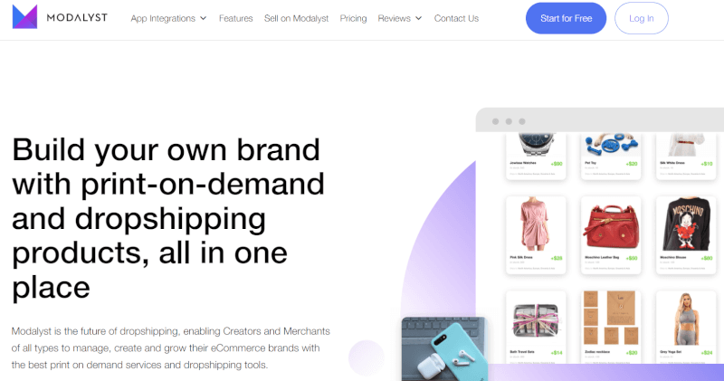Expand the App Integrations chevron
Viewport: 724px width, 381px height.
[x=203, y=18]
